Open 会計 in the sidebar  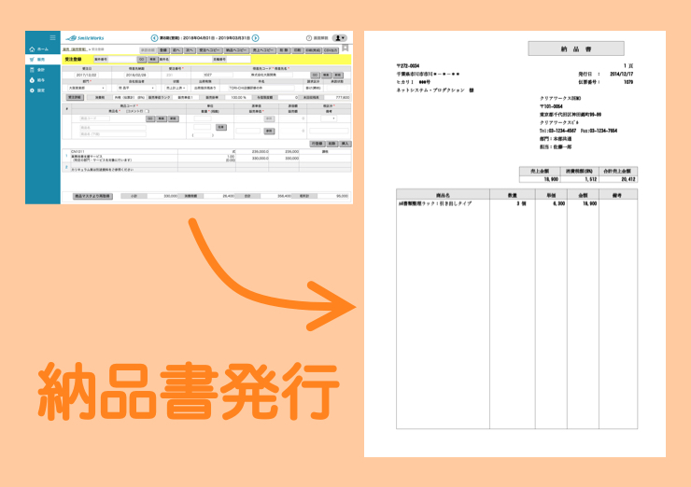43,70
